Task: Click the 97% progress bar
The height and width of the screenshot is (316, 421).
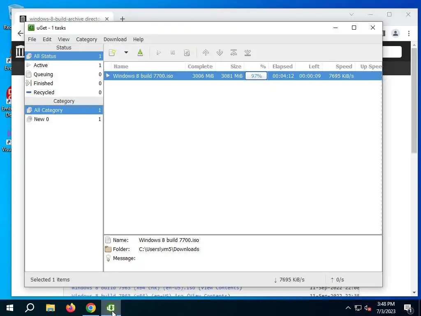Action: 256,76
